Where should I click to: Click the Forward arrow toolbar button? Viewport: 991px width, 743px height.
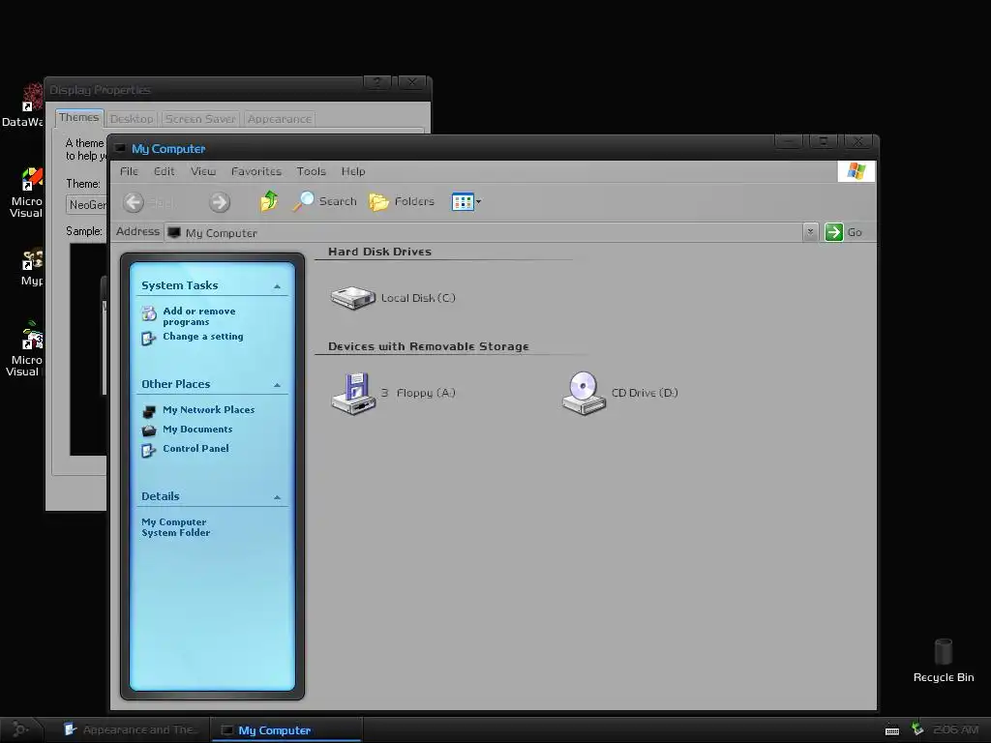tap(220, 202)
